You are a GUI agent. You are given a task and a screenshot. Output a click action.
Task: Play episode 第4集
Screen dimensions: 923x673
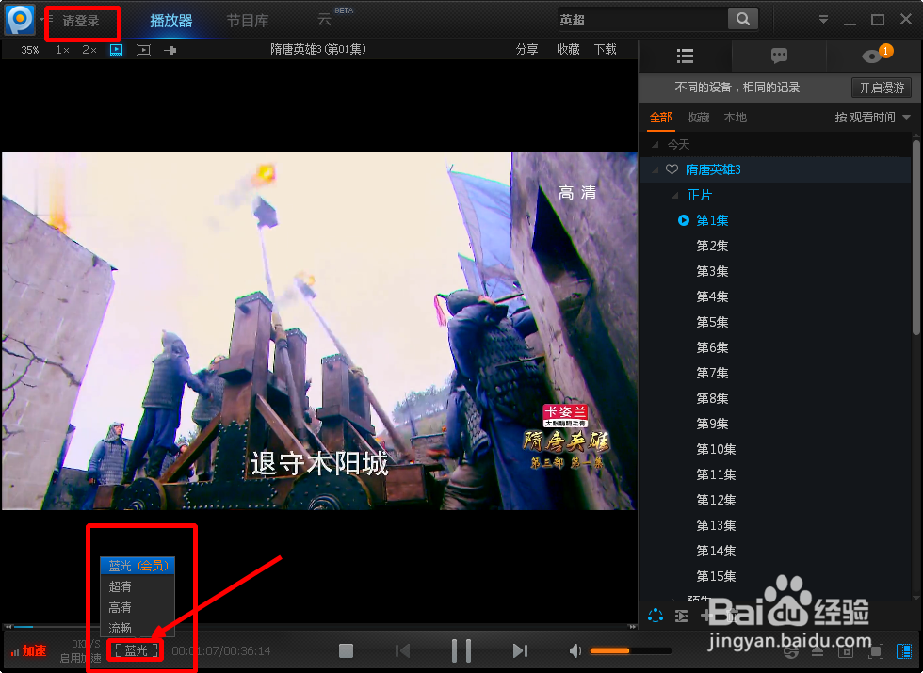click(x=712, y=296)
